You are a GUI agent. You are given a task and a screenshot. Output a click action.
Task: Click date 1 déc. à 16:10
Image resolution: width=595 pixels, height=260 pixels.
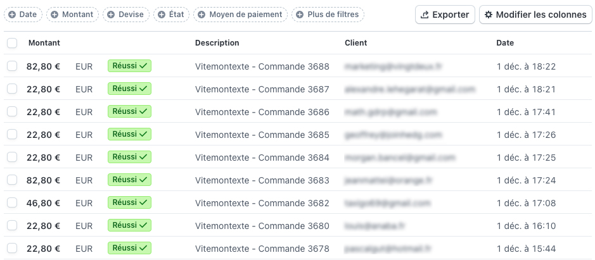(526, 226)
